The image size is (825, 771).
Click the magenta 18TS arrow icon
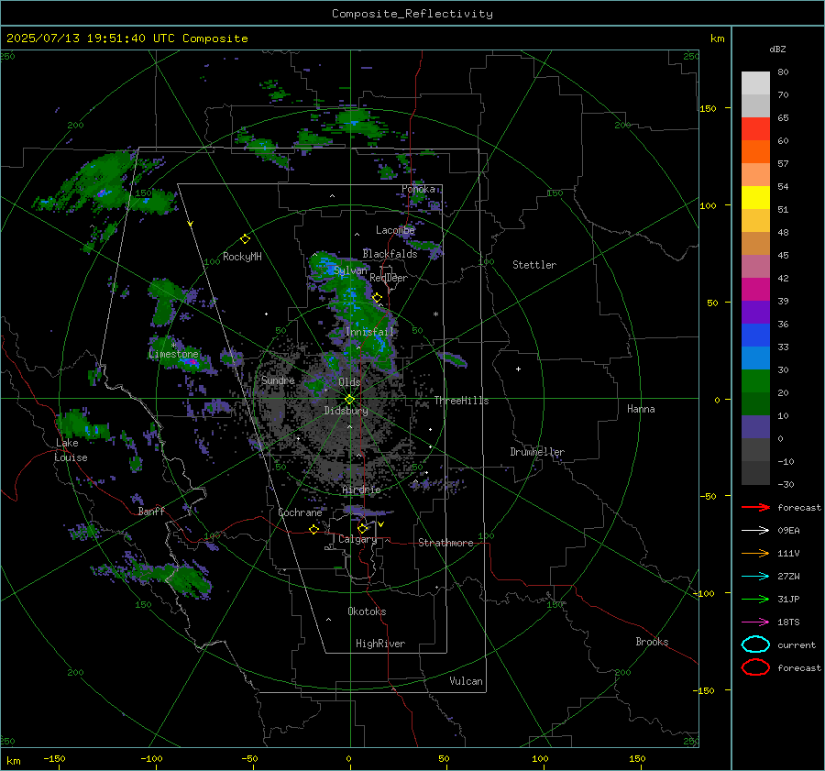click(755, 622)
